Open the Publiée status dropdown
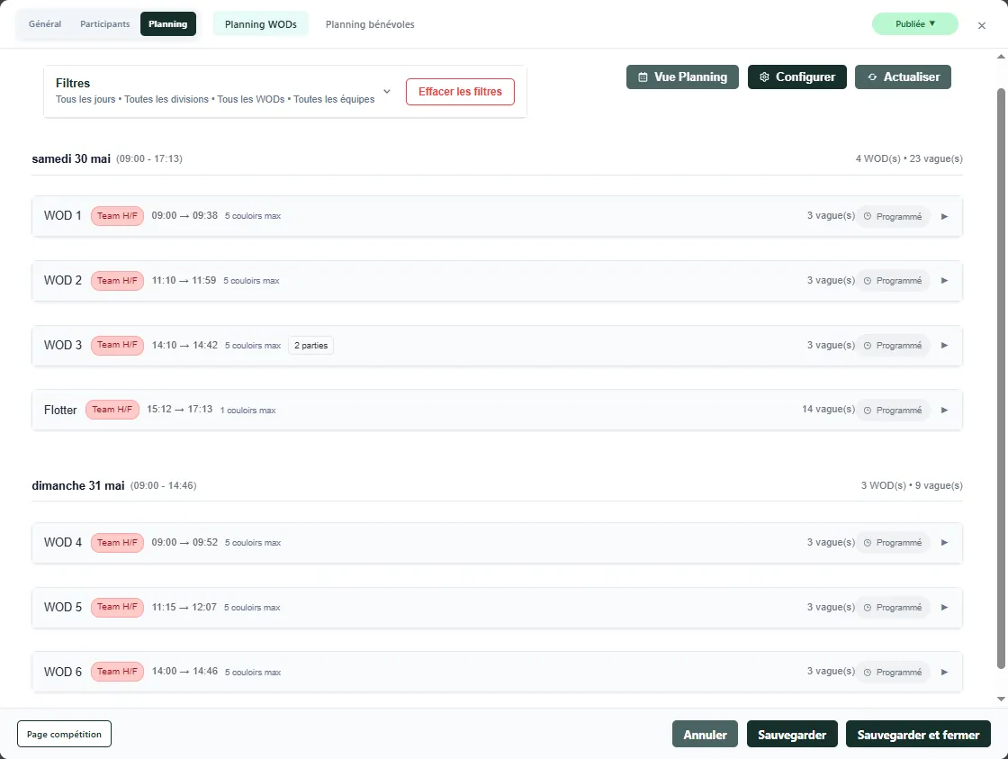Screen dimensions: 1008x759 click(x=915, y=24)
